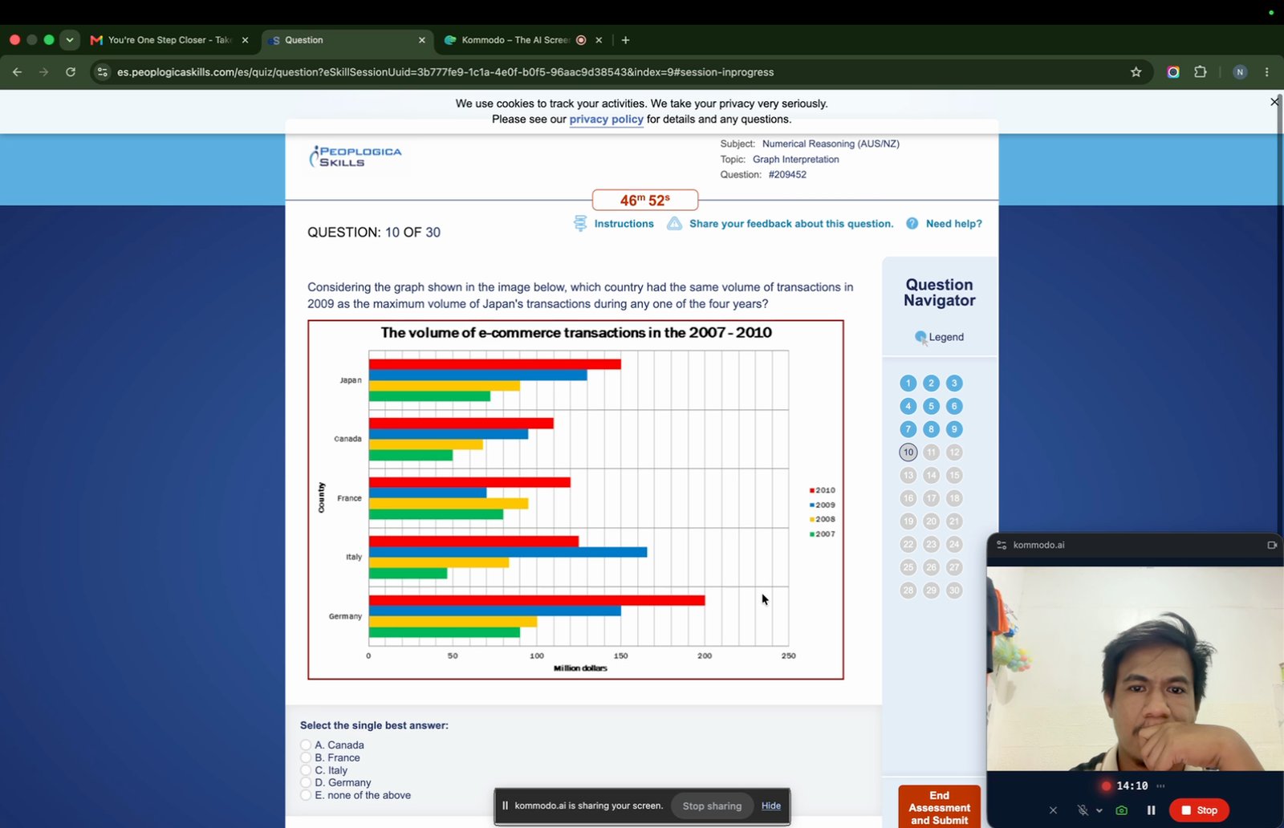The height and width of the screenshot is (828, 1284).
Task: Select answer C. Italy
Action: (x=306, y=769)
